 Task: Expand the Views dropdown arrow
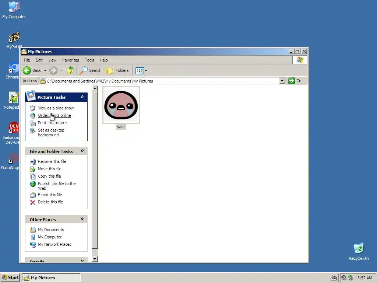(146, 70)
